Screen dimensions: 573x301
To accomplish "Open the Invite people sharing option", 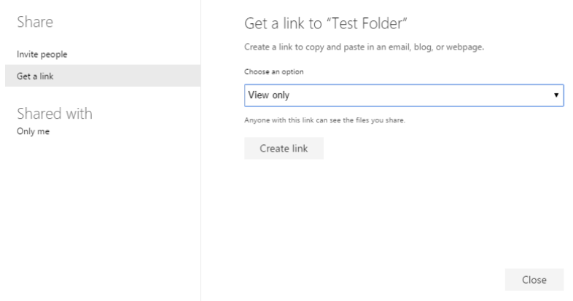I will tap(42, 55).
